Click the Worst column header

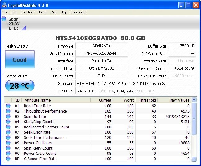coord(124,100)
